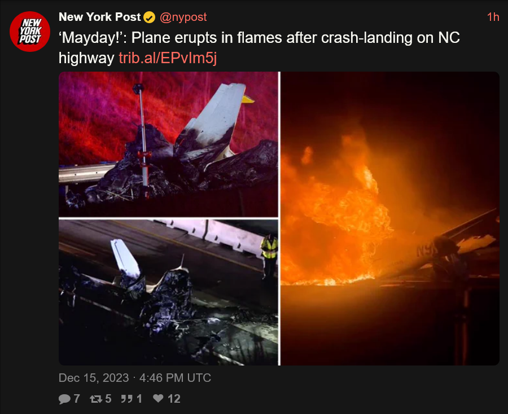Open the highway wreckage aerial photo

click(x=168, y=293)
